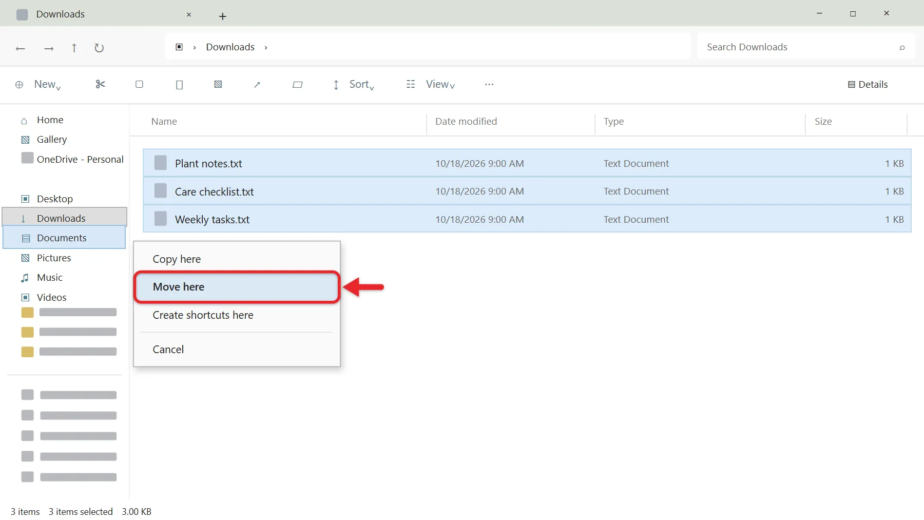Click Downloads in the address bar
Screen dimensions: 924x520
tap(230, 47)
